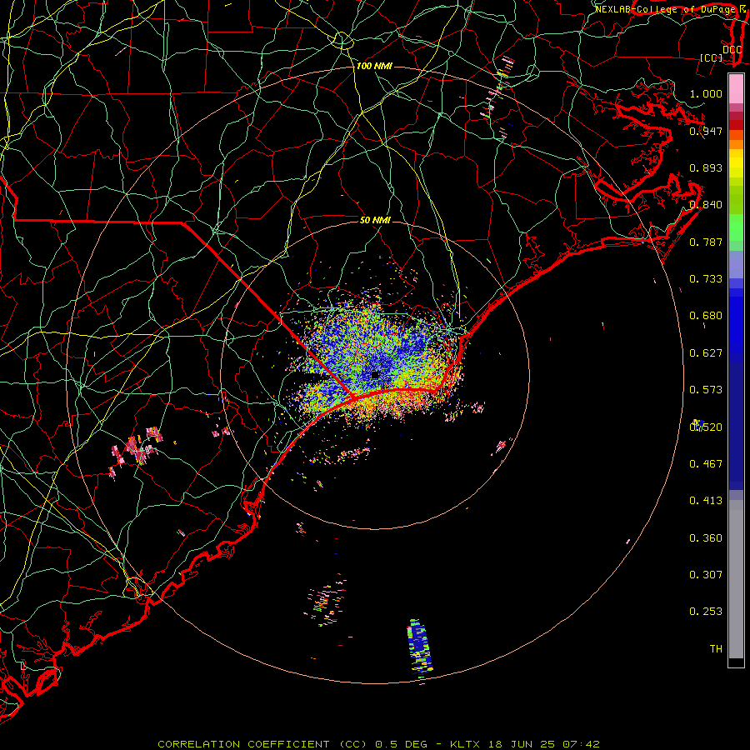
Task: Select the 0.573 scale label
Action: tap(706, 390)
